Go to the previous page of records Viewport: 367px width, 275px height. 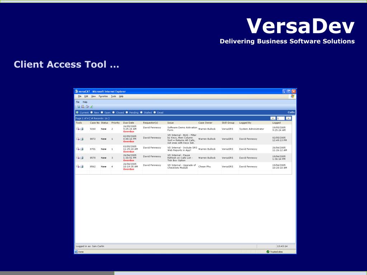[x=273, y=118]
